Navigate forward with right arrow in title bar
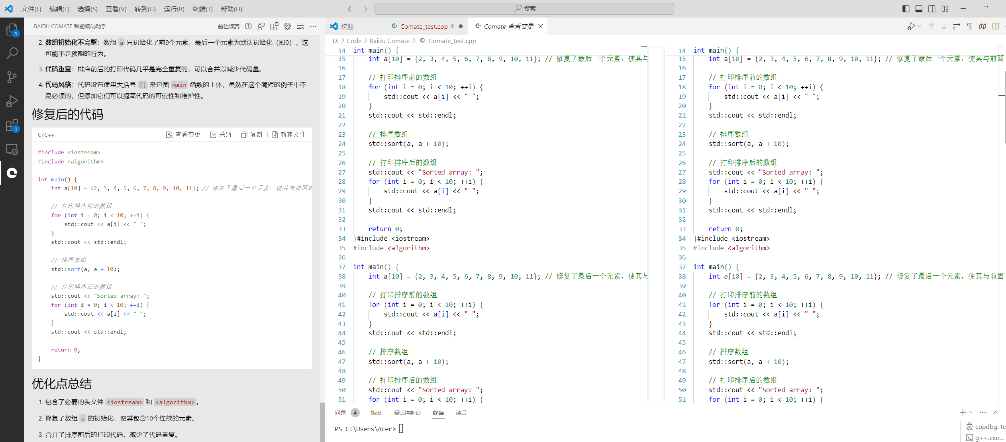1006x442 pixels. (364, 9)
